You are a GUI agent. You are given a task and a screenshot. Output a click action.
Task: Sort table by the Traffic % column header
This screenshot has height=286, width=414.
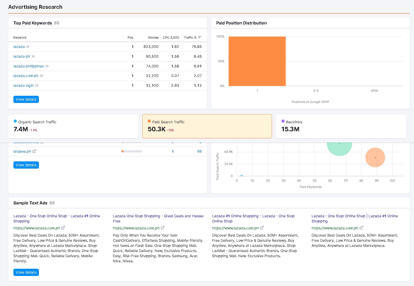[x=190, y=37]
